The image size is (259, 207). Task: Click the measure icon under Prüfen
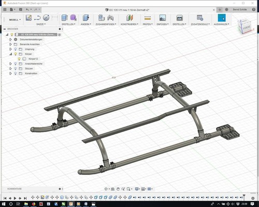(x=148, y=18)
